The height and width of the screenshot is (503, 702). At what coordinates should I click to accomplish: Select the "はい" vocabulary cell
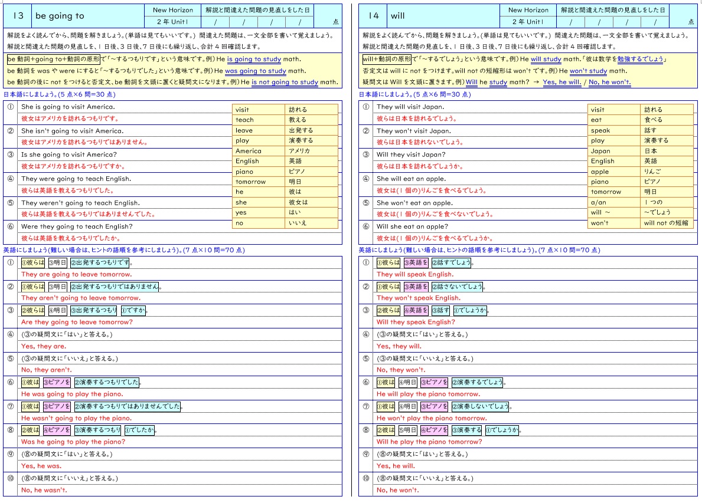[x=311, y=213]
